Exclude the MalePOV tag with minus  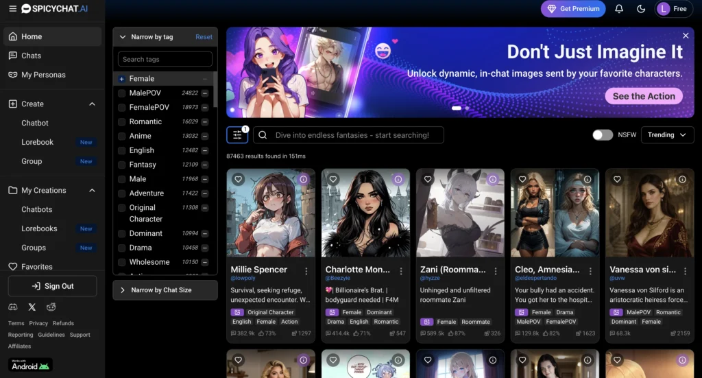pos(204,93)
